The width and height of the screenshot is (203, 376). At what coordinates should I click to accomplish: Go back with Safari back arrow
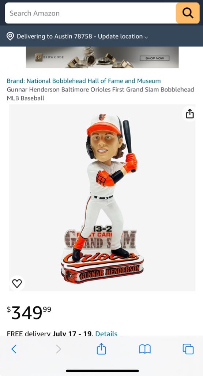(x=14, y=349)
